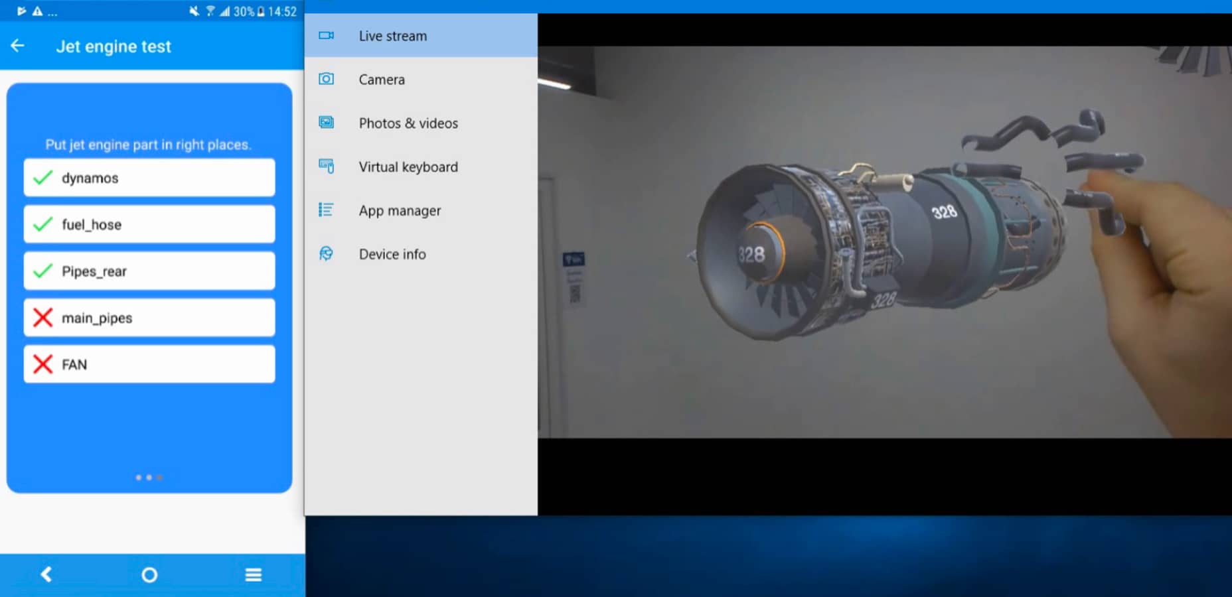The image size is (1232, 597).
Task: Click the Live stream camcorder icon
Action: [x=326, y=36]
